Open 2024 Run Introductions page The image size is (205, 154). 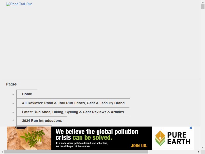[x=42, y=121]
